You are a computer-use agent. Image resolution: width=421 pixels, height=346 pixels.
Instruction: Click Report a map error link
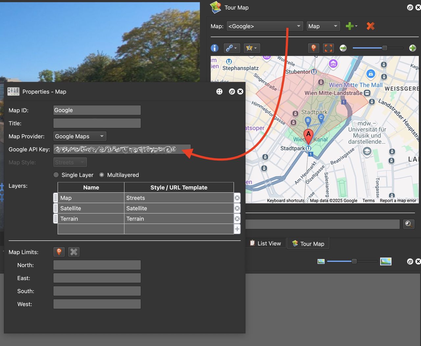398,200
